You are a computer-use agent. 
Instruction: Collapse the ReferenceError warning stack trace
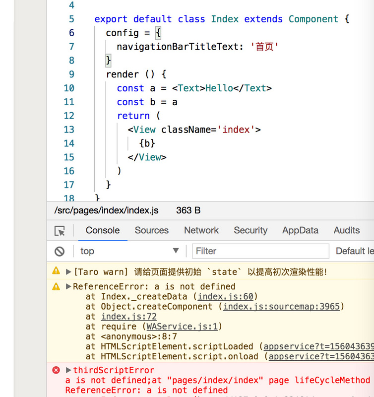pos(69,287)
